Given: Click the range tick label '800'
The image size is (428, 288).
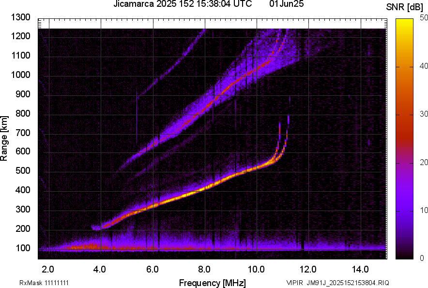Looking at the screenshot, I should point(23,113).
